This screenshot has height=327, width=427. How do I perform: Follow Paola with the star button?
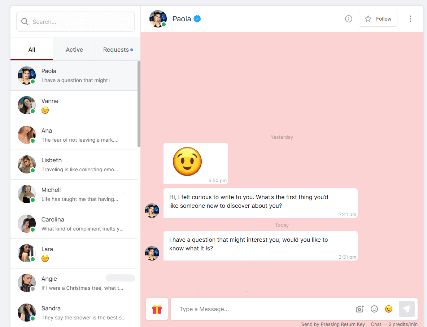pos(378,19)
